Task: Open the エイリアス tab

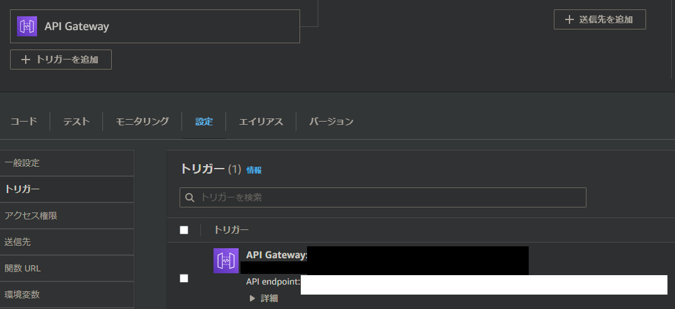Action: (261, 122)
